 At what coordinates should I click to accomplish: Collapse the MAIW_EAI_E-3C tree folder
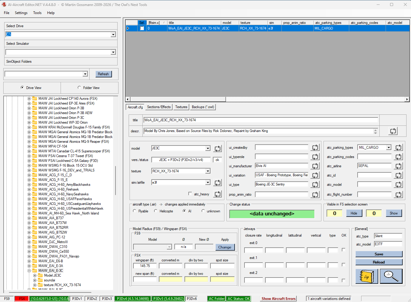tap(29, 271)
